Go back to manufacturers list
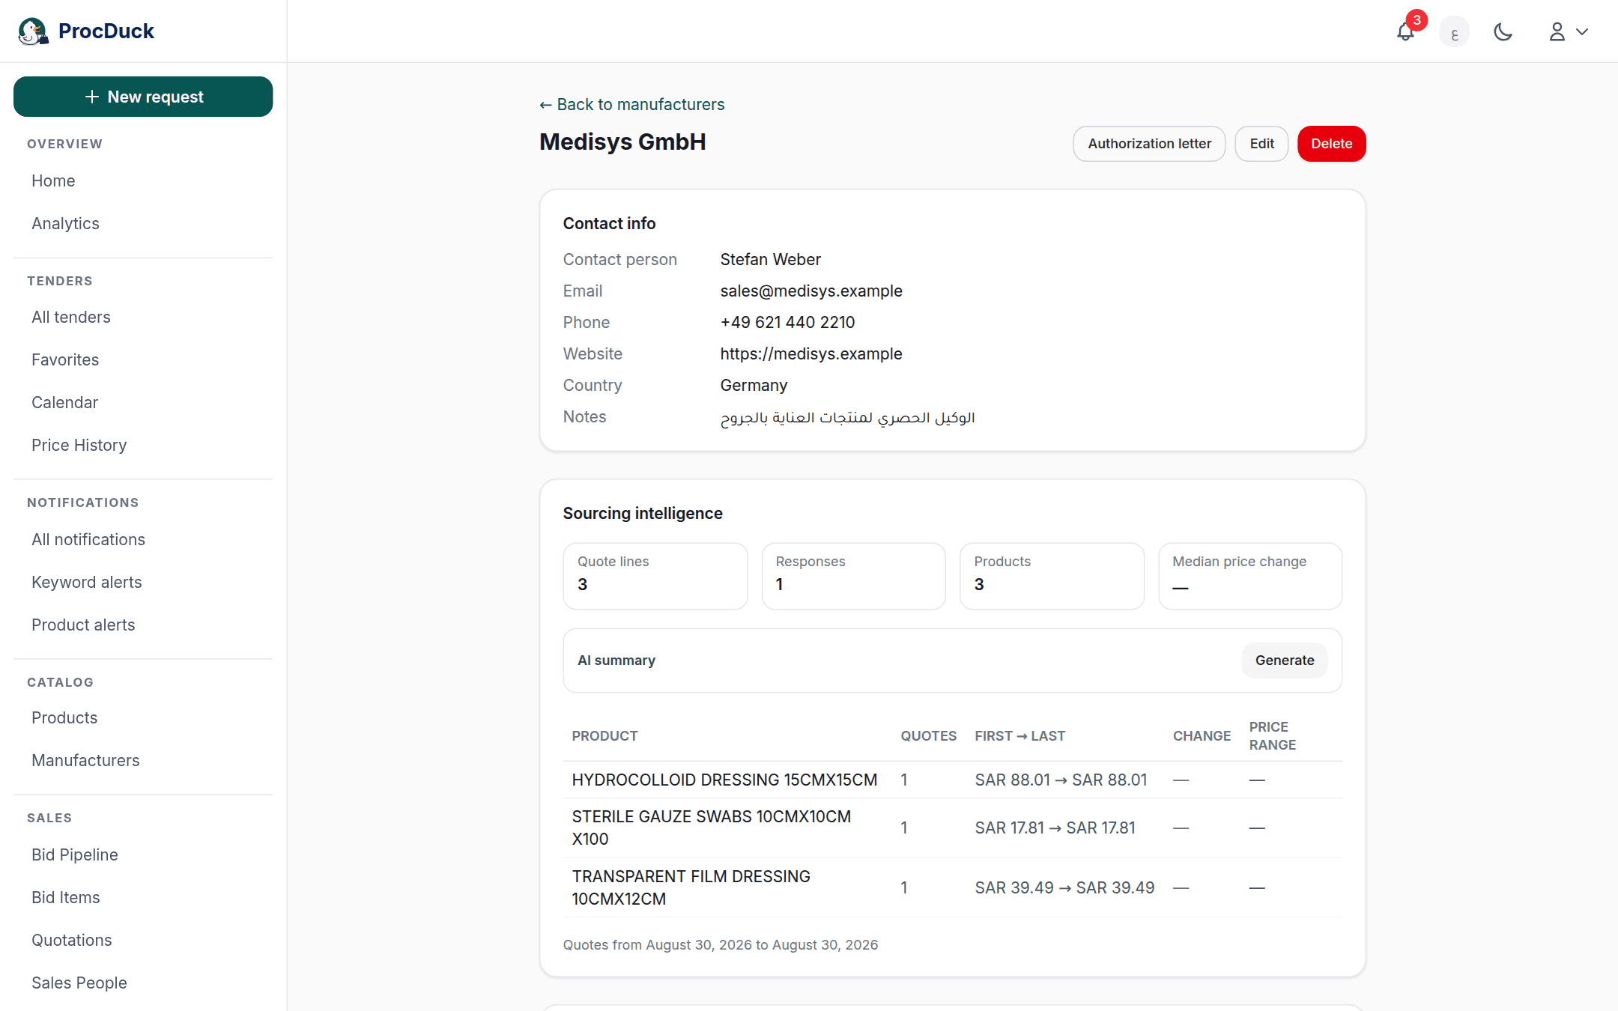Viewport: 1618px width, 1011px height. pos(631,104)
